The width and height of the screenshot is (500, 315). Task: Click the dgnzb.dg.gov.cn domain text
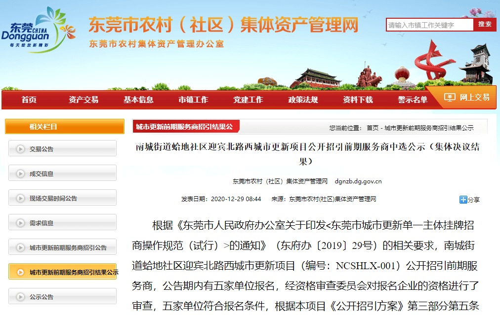click(x=358, y=181)
